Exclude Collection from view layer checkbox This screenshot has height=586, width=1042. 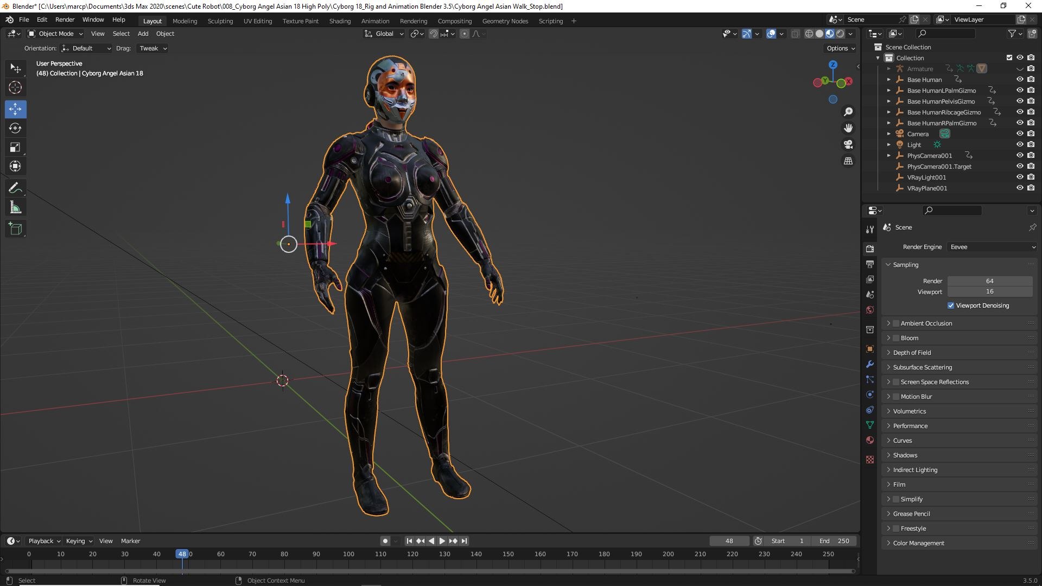click(x=1009, y=58)
